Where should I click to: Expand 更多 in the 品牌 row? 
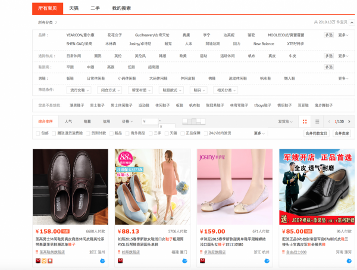point(343,35)
